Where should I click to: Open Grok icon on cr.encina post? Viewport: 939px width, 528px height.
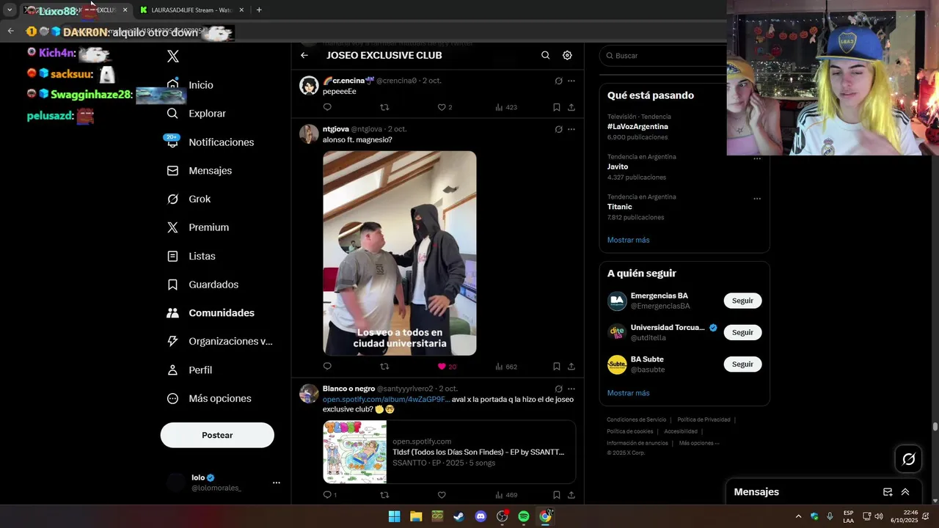[x=558, y=81]
